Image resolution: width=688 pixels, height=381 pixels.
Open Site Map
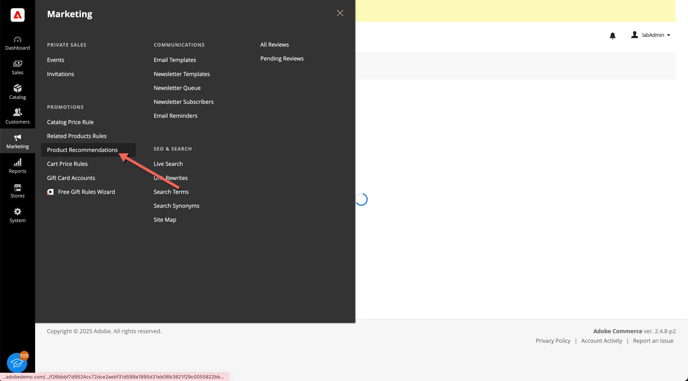tap(165, 220)
